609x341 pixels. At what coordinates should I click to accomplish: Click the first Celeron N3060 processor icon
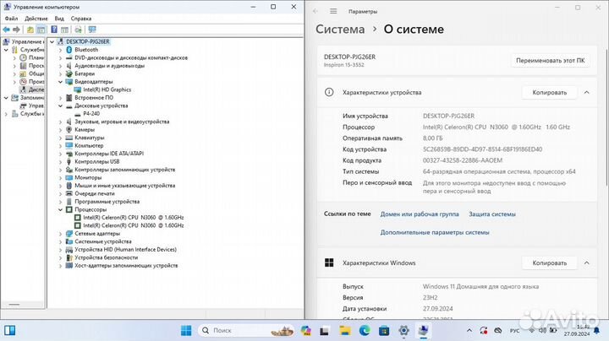[x=78, y=218]
